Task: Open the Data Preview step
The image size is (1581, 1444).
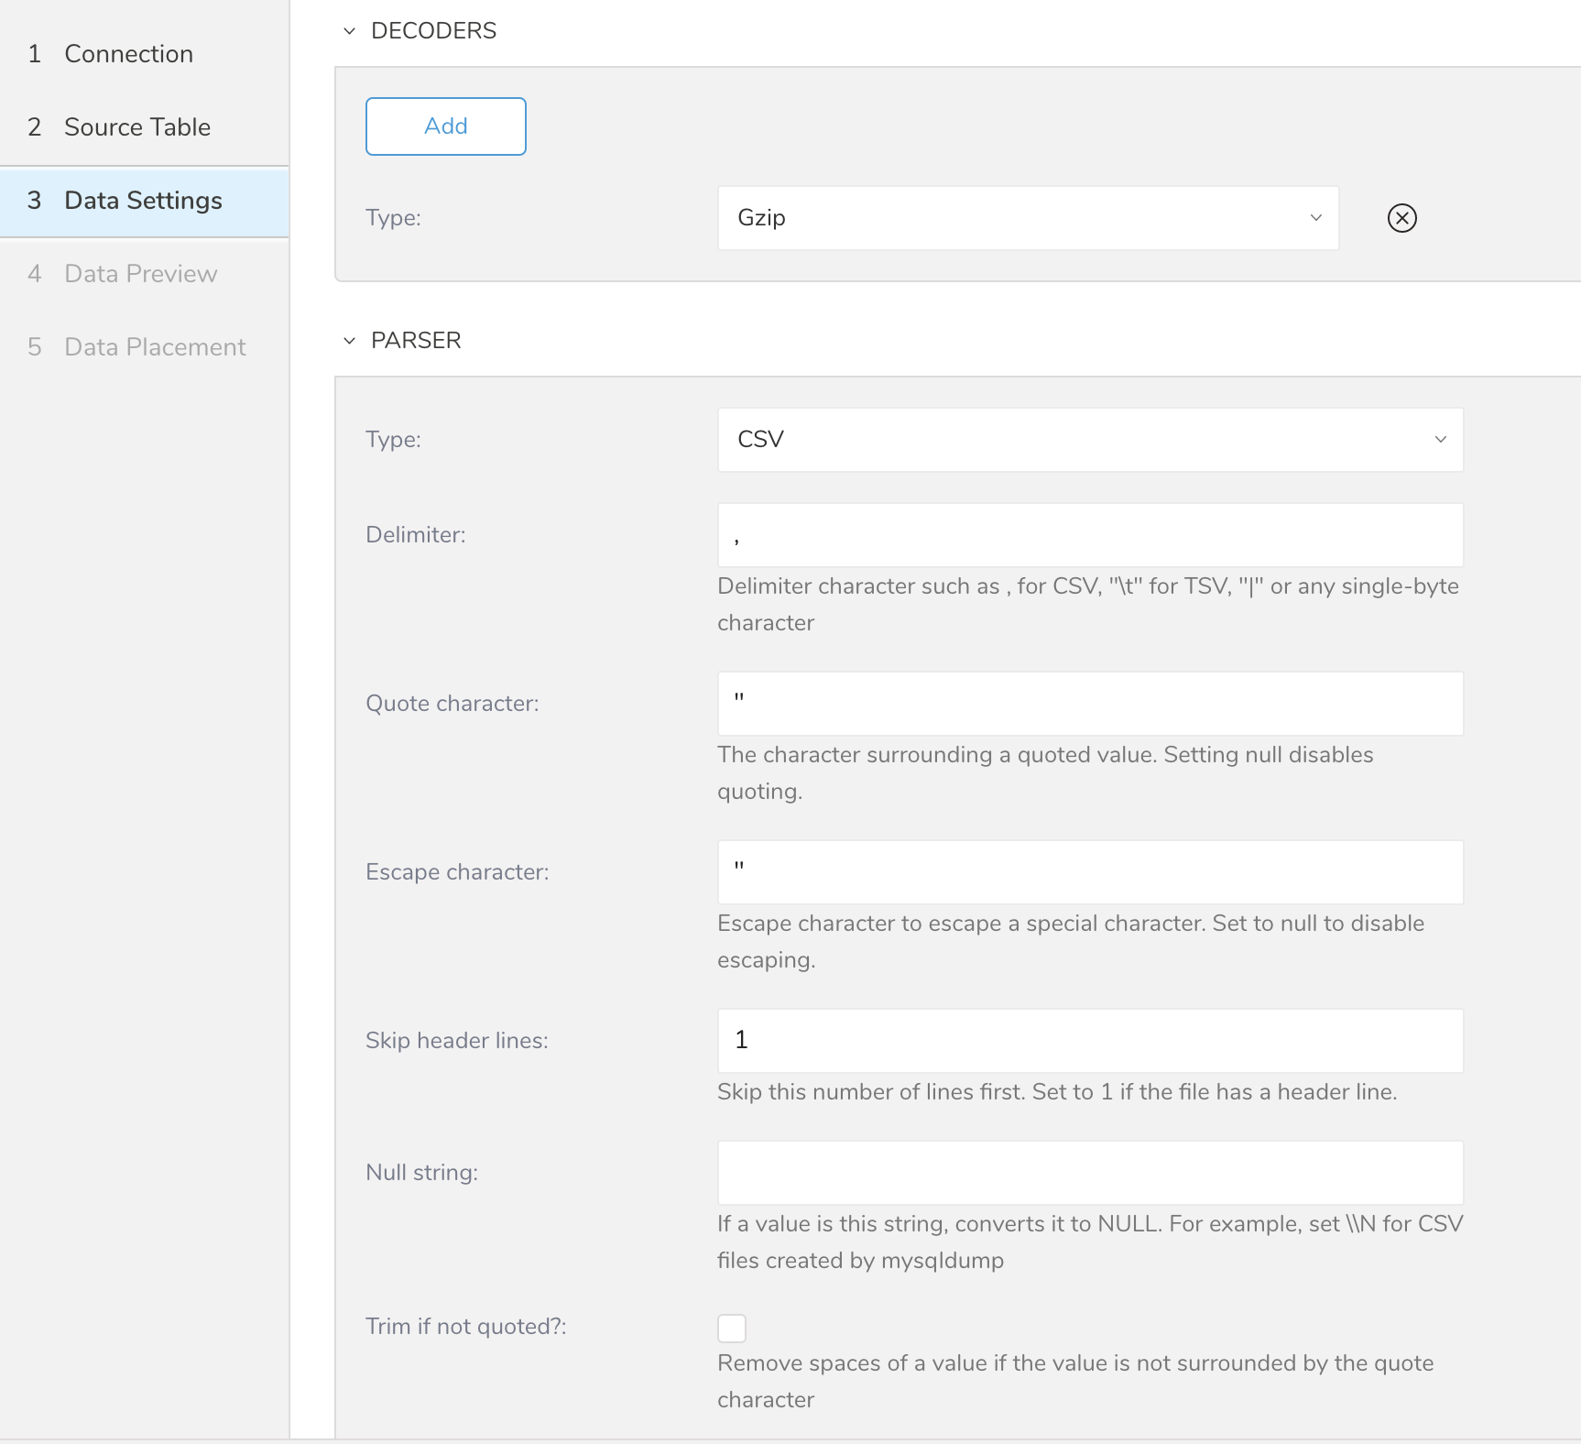Action: [140, 274]
